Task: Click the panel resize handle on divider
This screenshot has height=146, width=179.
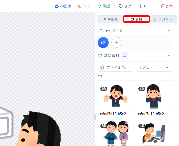Action: click(x=95, y=117)
